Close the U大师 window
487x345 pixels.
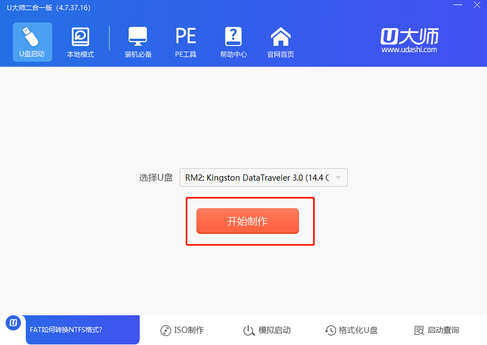477,5
